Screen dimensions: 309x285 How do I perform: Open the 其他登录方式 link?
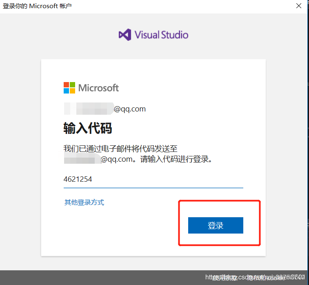pyautogui.click(x=84, y=202)
